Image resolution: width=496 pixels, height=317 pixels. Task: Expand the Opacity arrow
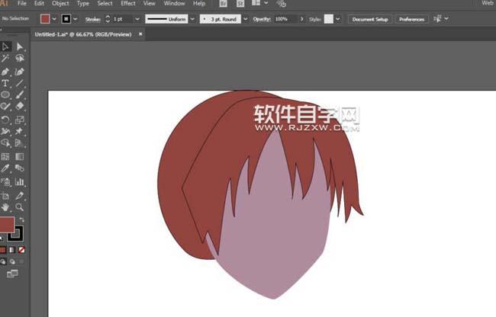301,19
